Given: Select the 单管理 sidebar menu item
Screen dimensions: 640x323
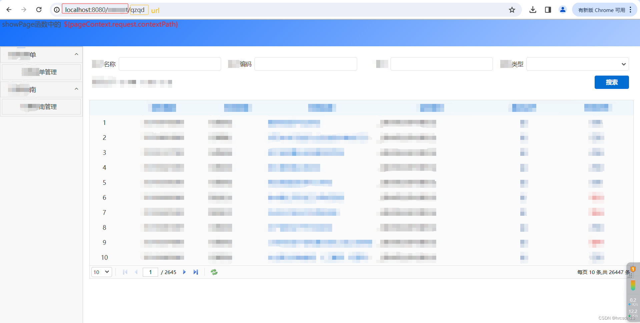Looking at the screenshot, I should (41, 72).
